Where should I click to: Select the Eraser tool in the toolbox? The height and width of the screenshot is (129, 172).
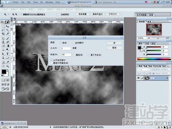pos(3,46)
